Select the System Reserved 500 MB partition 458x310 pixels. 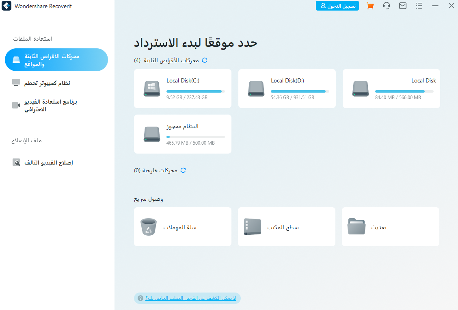(182, 134)
